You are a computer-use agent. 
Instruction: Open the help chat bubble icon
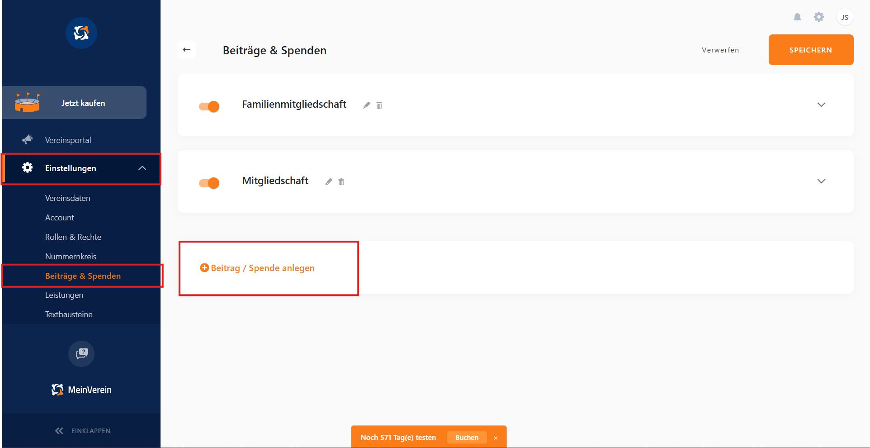click(81, 353)
